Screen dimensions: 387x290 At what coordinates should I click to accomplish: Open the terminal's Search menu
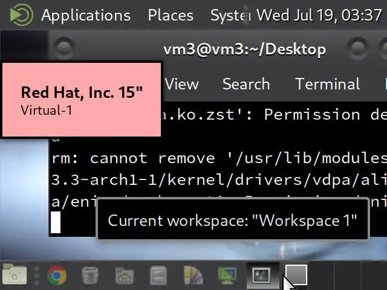coord(246,84)
